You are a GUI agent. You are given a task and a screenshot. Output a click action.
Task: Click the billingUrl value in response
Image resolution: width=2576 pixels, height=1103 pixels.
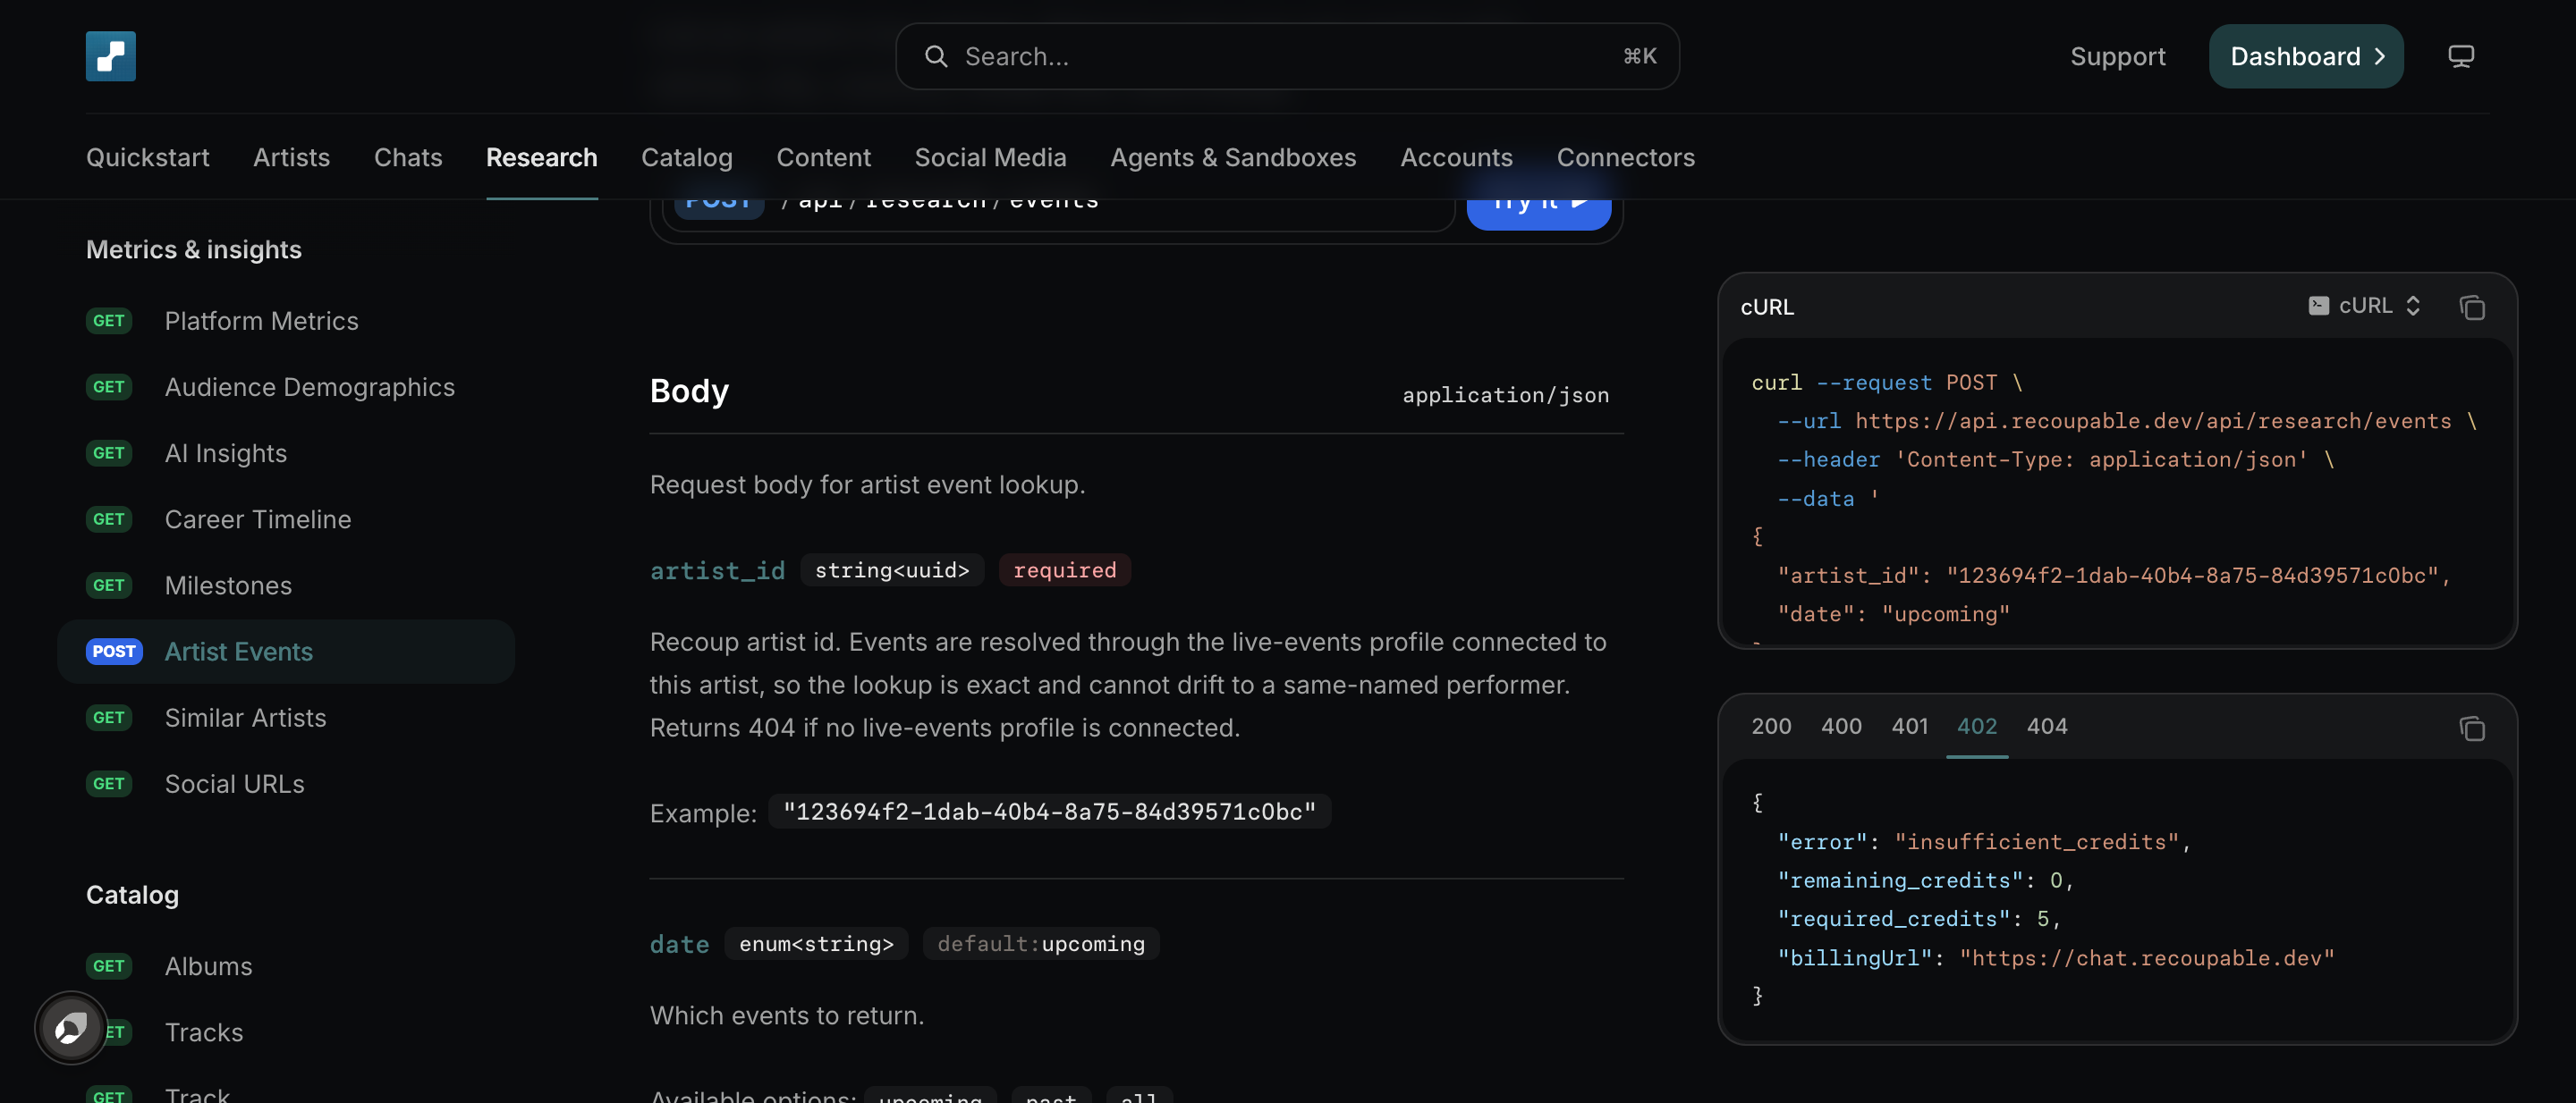pyautogui.click(x=2147, y=957)
